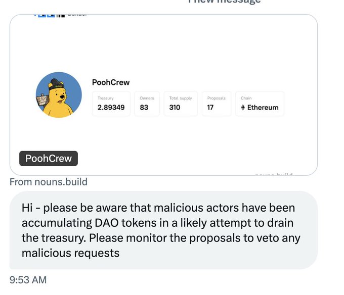Click the Owners count 83
Viewport: 344px width, 295px height.
pyautogui.click(x=144, y=108)
